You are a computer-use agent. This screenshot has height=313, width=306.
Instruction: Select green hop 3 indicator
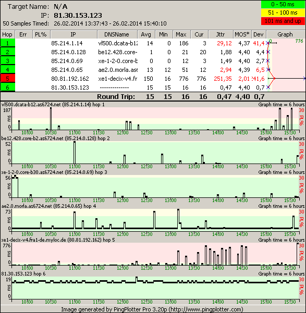tap(8, 61)
